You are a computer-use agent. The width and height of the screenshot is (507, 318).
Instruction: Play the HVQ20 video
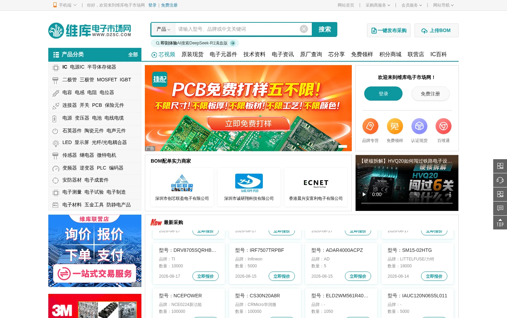click(x=364, y=194)
